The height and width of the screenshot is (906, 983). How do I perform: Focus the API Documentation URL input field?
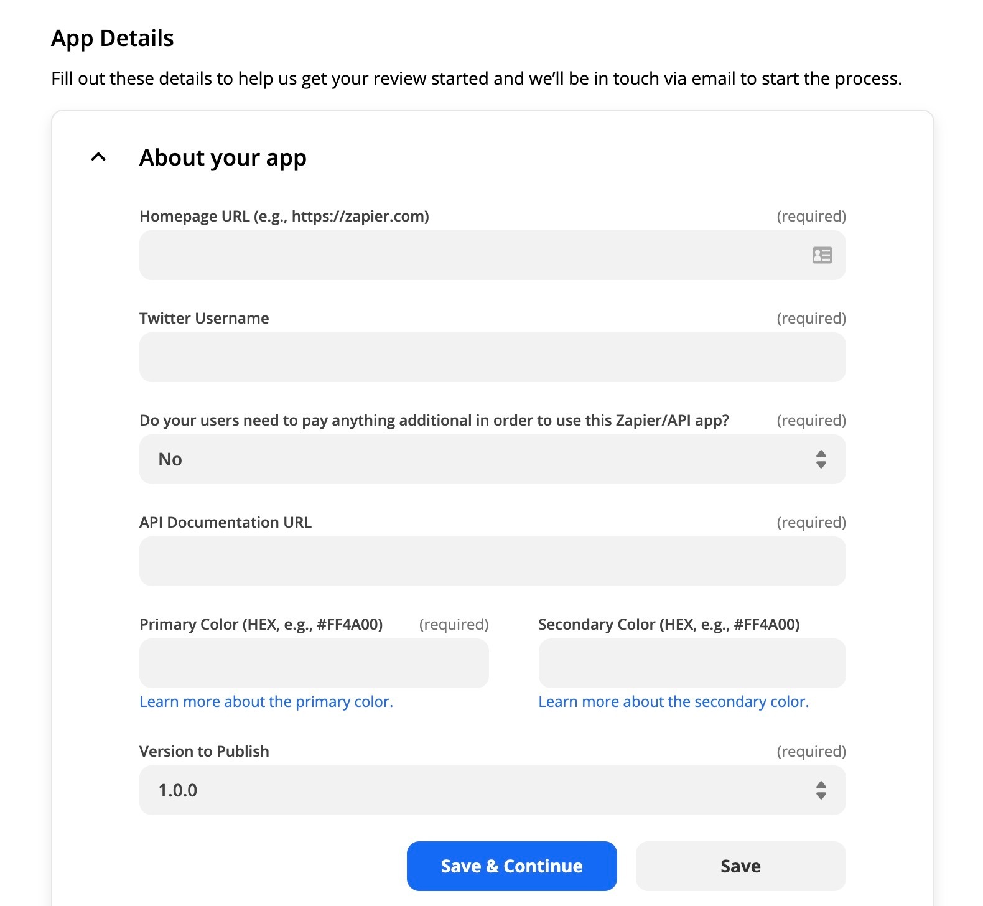click(492, 561)
